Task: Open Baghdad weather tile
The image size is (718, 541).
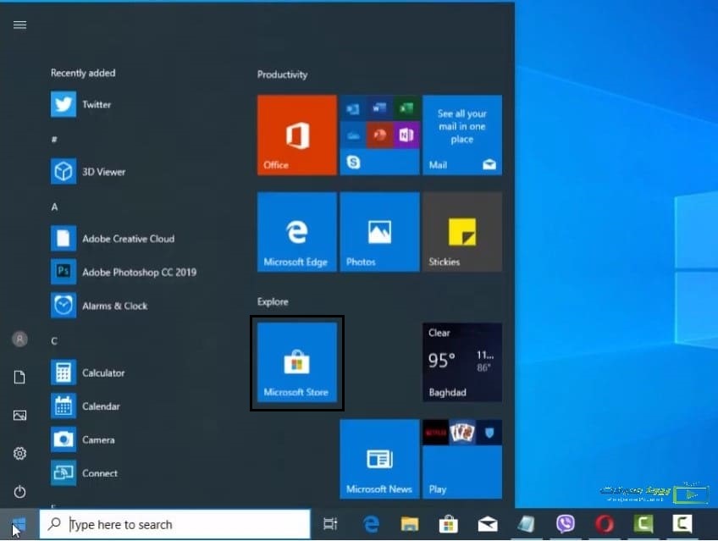Action: (x=462, y=362)
